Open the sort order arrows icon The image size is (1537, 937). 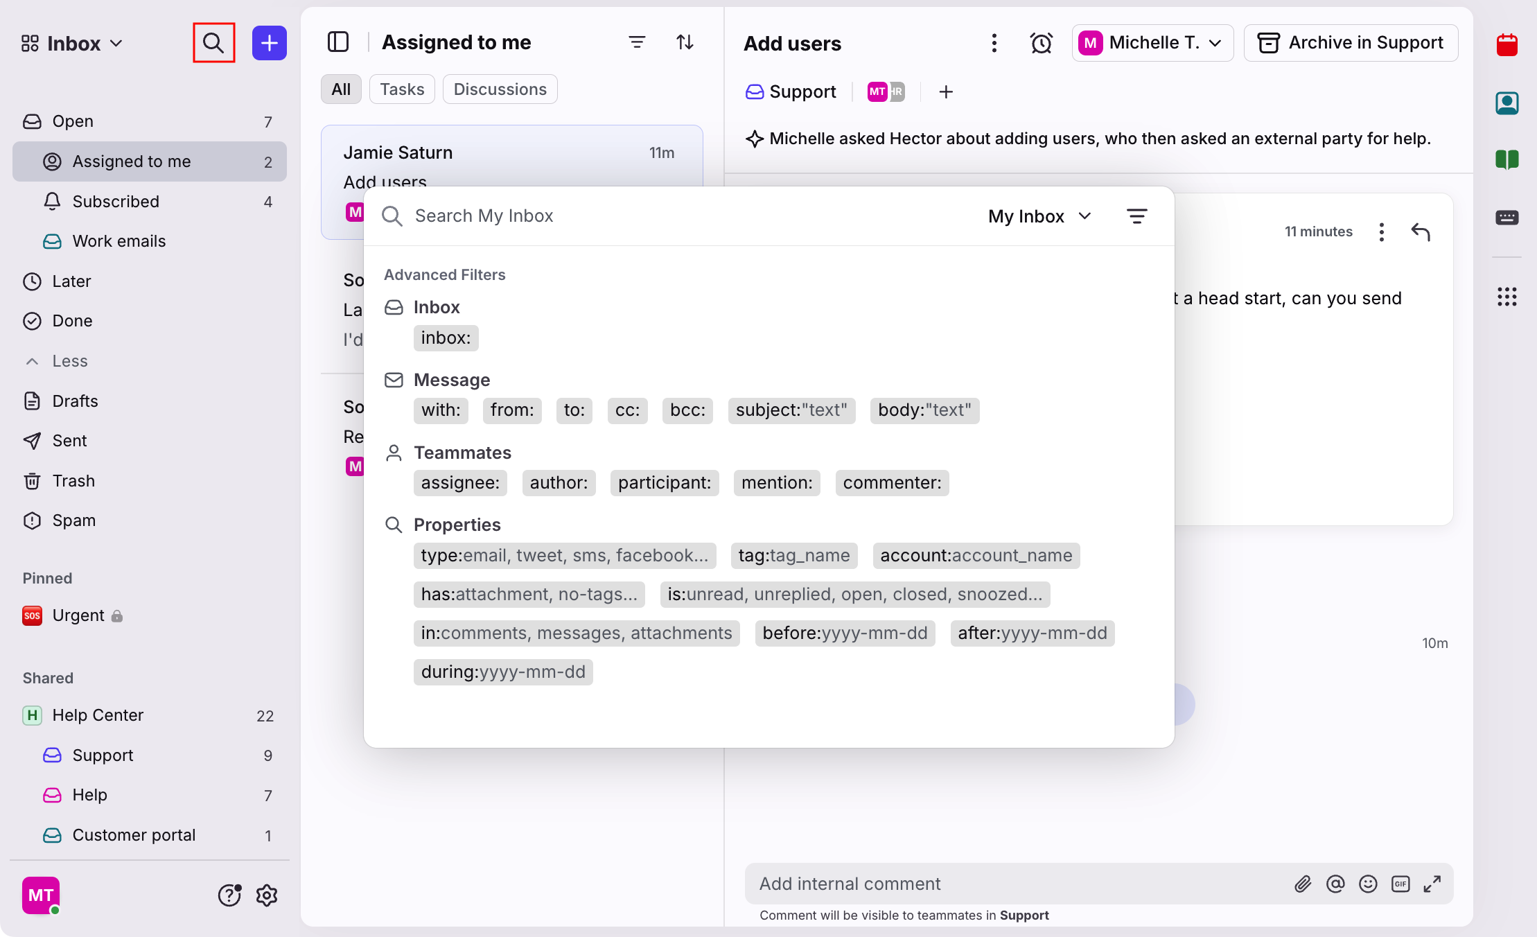[685, 42]
